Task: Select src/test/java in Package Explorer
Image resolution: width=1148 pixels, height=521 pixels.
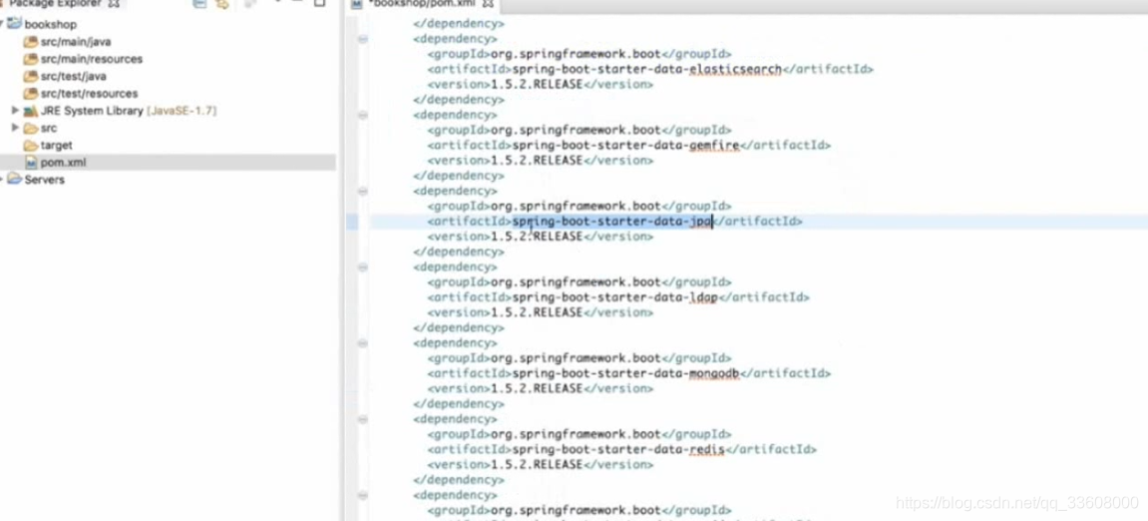Action: (x=73, y=76)
